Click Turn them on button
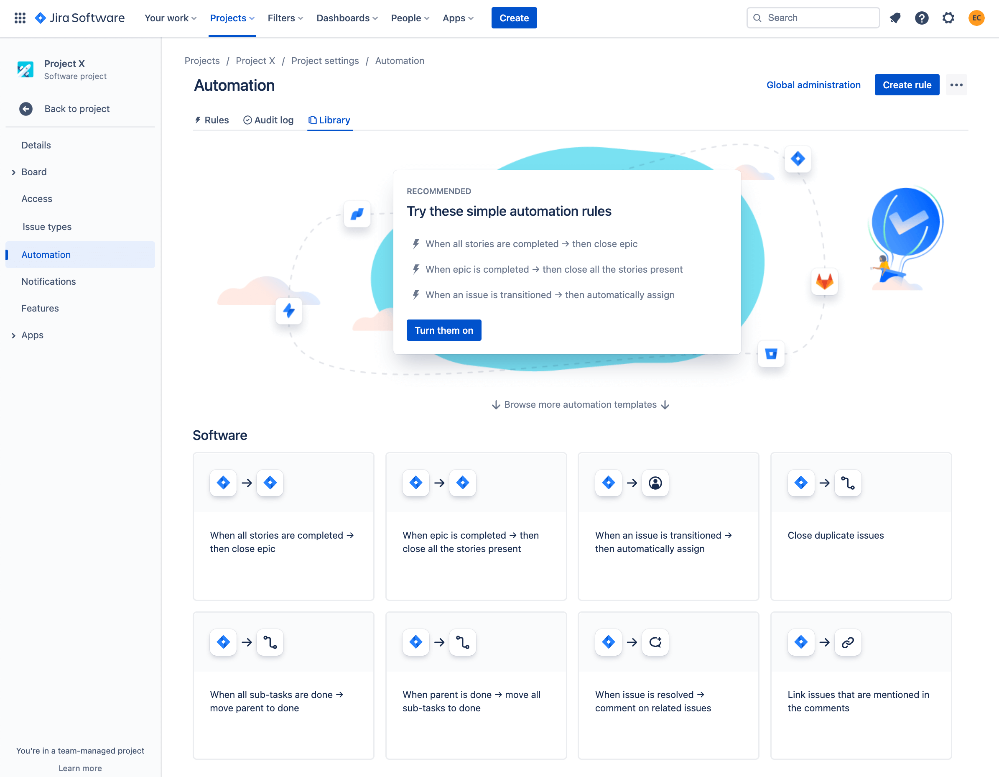The image size is (999, 777). coord(443,330)
